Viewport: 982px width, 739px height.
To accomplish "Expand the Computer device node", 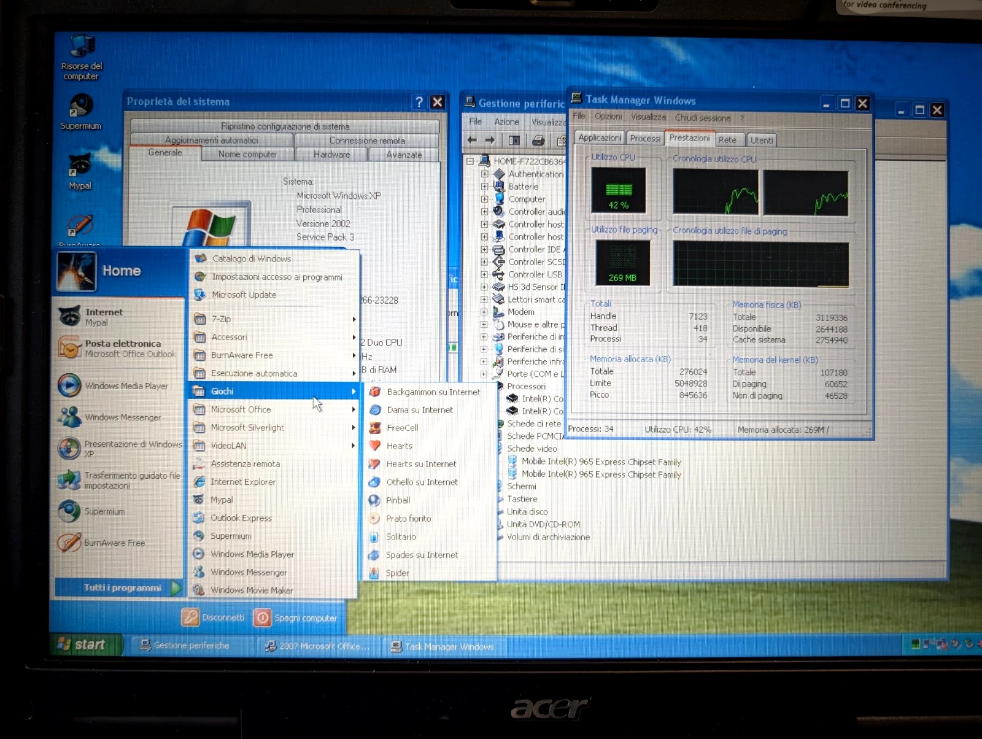I will point(484,199).
